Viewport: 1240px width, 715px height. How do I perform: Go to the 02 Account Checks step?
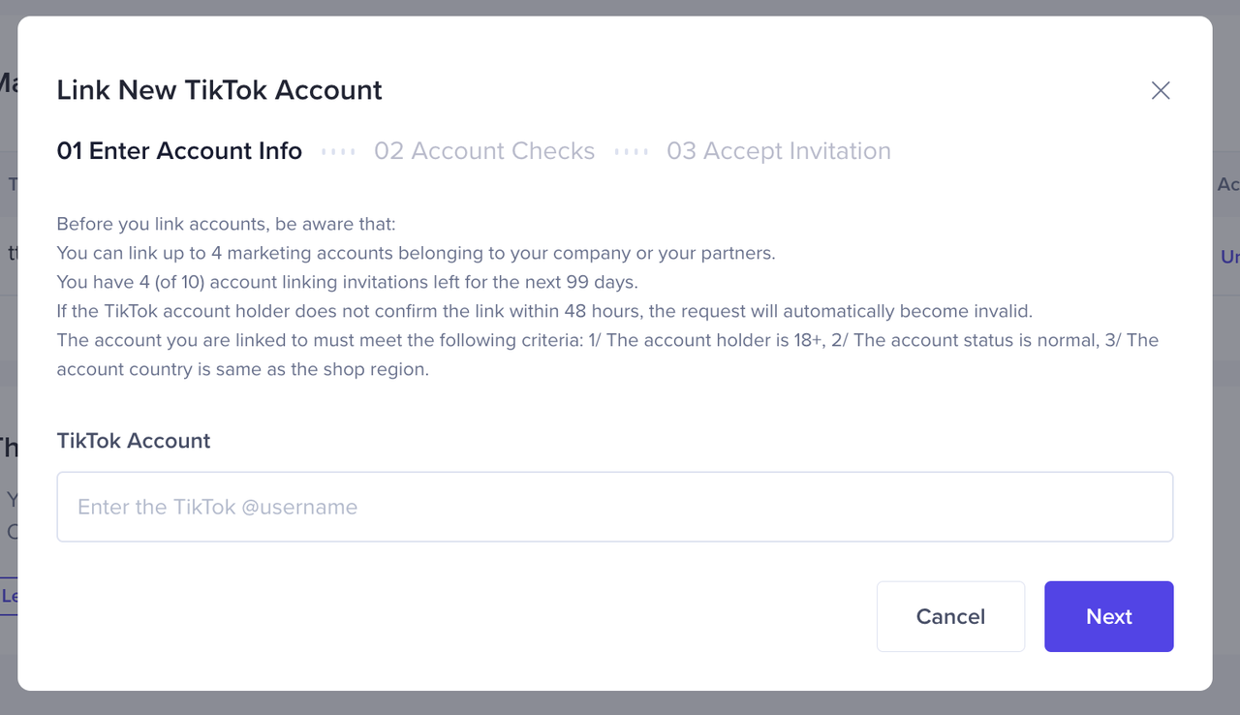(484, 151)
